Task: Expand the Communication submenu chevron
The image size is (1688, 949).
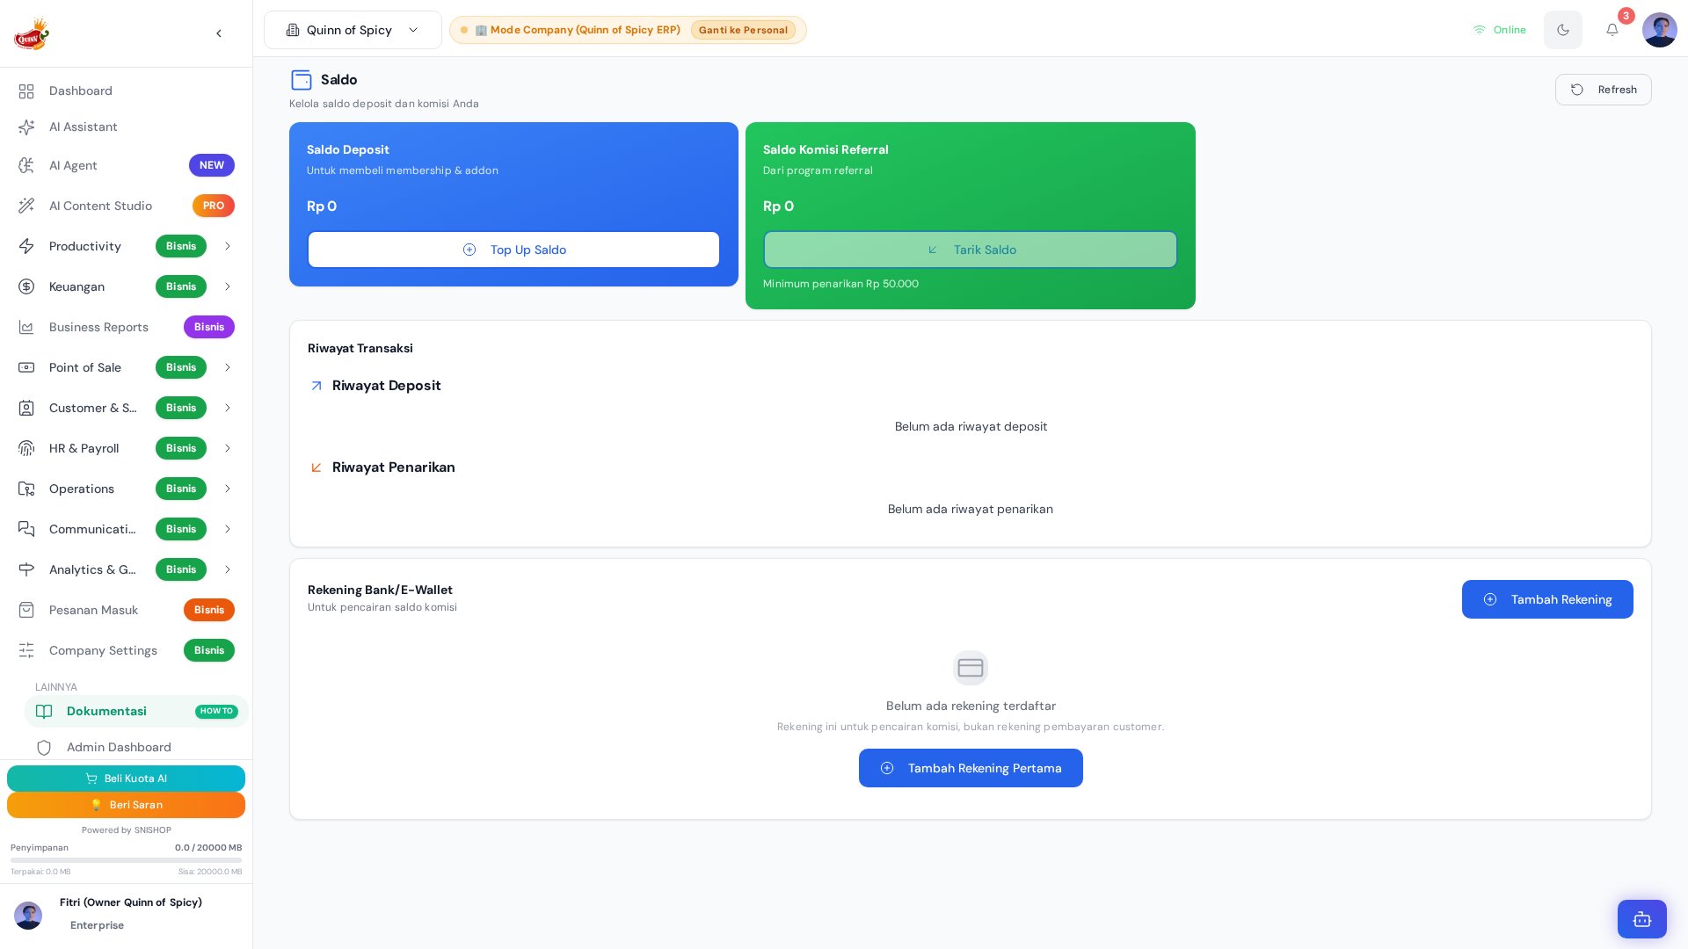Action: (228, 529)
